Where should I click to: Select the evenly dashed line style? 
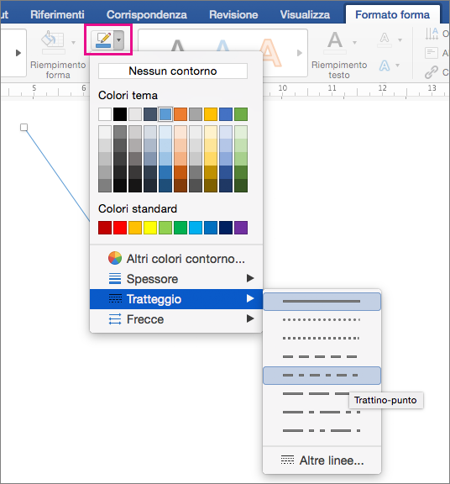coord(322,357)
